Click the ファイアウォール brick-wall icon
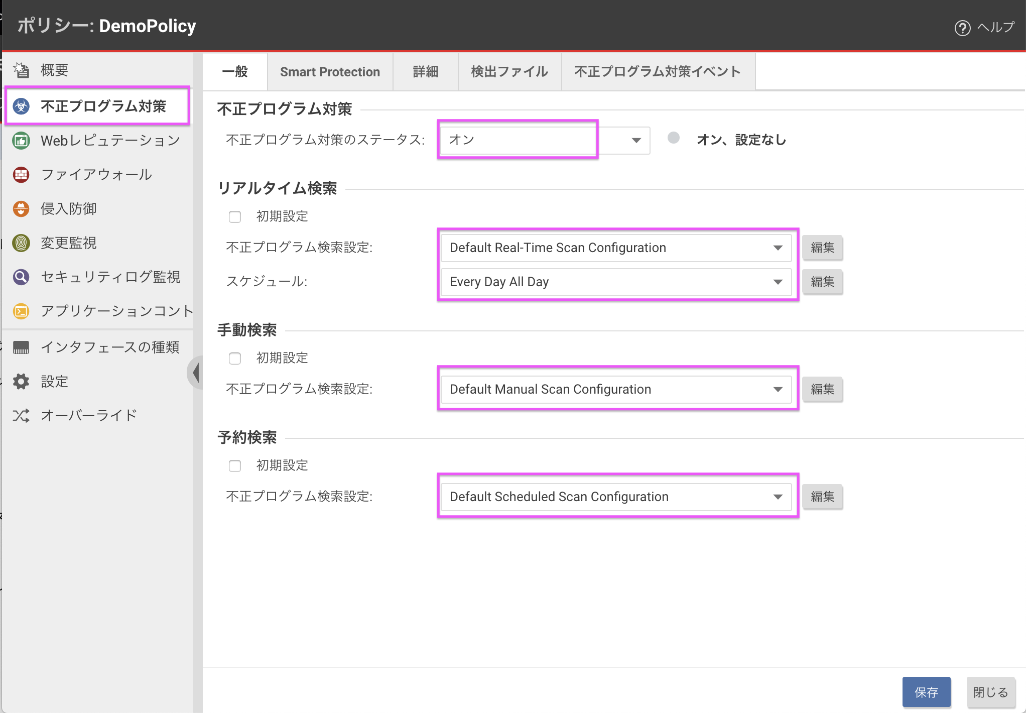The height and width of the screenshot is (713, 1026). (21, 175)
